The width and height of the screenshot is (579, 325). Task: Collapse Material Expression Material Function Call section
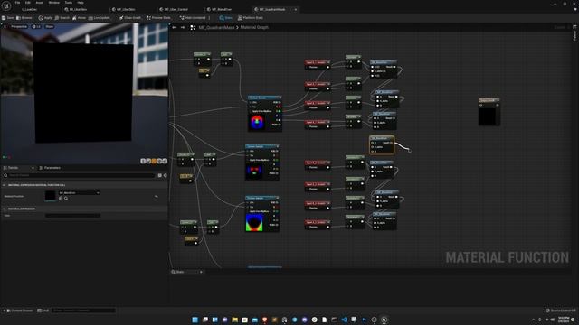(x=4, y=185)
